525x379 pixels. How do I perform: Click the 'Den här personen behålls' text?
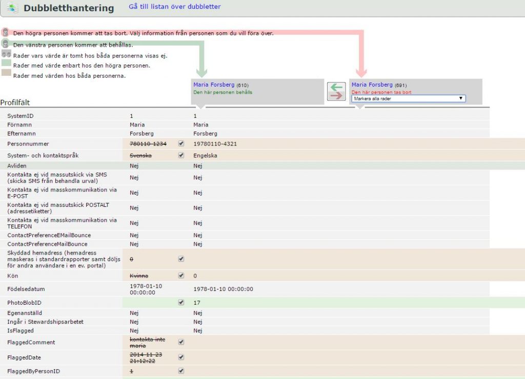(x=223, y=92)
